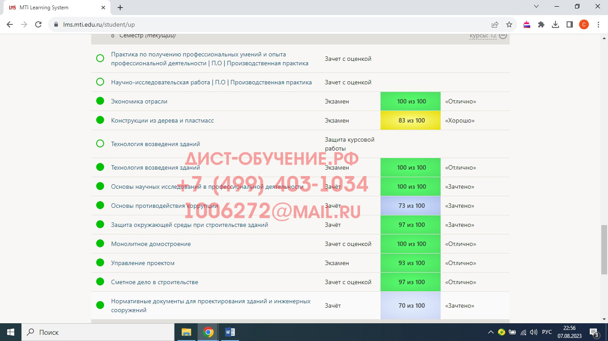Click the browser back arrow
The height and width of the screenshot is (341, 608).
(10, 24)
